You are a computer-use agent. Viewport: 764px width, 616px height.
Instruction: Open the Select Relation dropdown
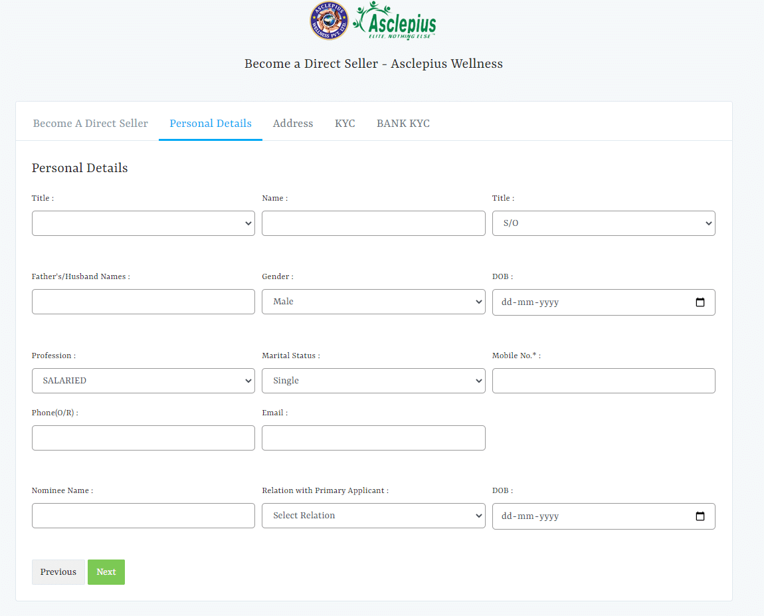point(373,516)
